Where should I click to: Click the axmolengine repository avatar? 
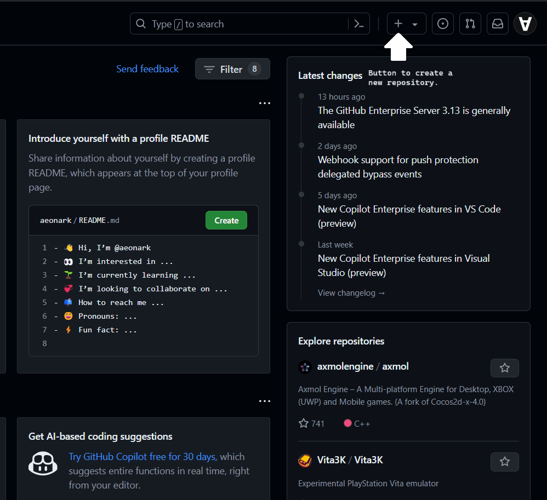(x=305, y=367)
